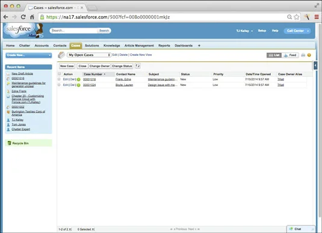
Task: Open the Article Management tab
Action: (139, 46)
